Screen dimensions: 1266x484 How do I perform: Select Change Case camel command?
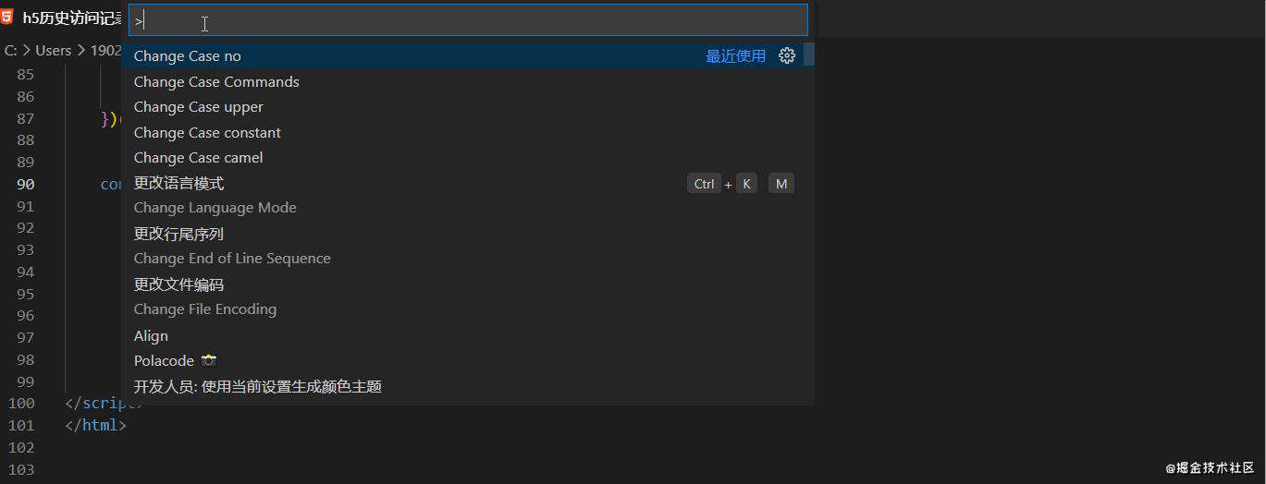468,158
